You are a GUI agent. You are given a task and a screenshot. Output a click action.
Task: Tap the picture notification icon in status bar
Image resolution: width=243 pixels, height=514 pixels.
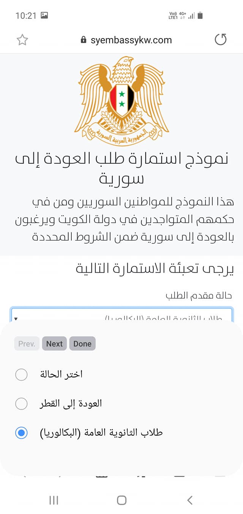[x=44, y=16]
